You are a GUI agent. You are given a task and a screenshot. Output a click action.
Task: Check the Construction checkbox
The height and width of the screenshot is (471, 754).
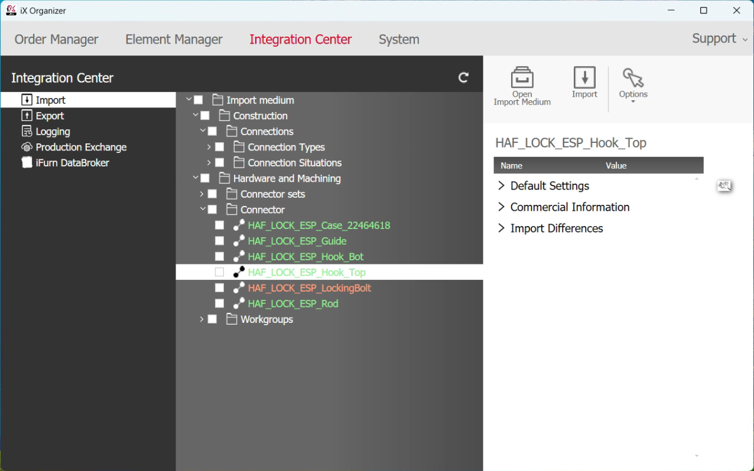[205, 116]
